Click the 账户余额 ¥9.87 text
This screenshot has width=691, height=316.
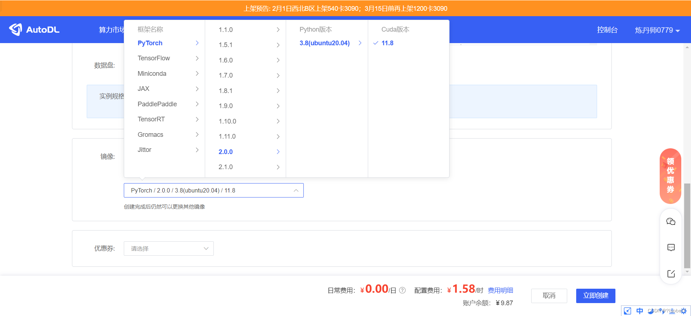[x=488, y=303]
